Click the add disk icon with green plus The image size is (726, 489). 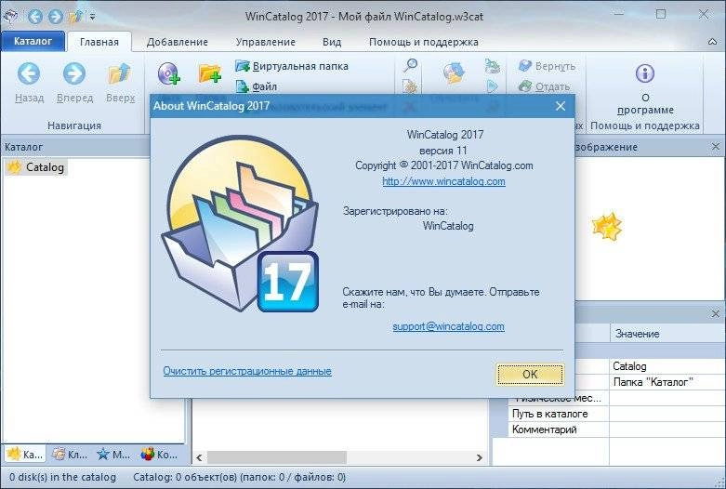click(168, 73)
